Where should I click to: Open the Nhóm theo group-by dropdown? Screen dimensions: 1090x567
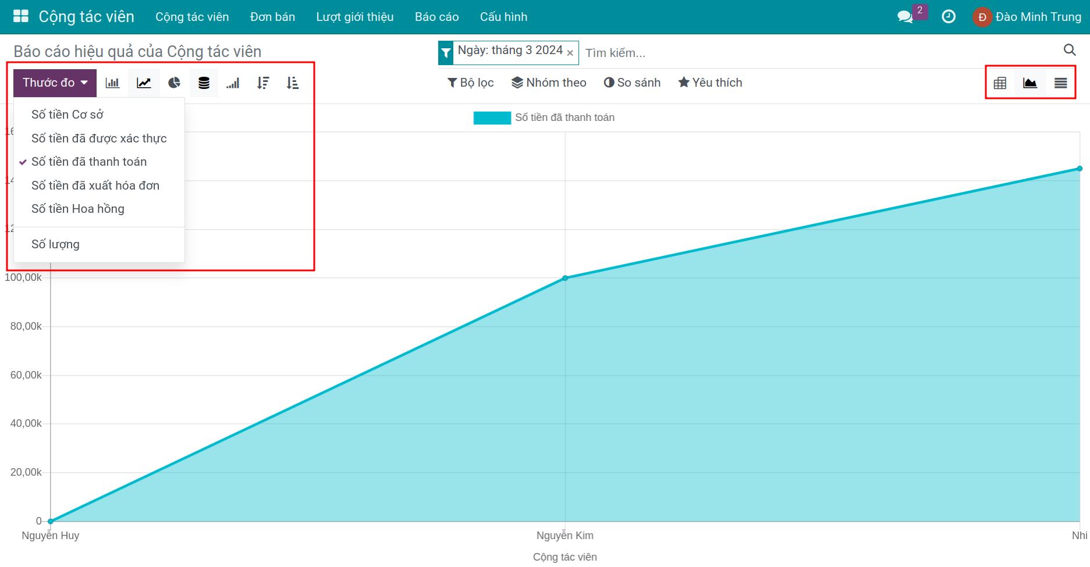tap(549, 83)
